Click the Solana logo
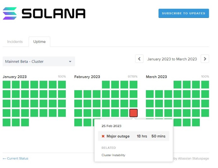 point(44,13)
